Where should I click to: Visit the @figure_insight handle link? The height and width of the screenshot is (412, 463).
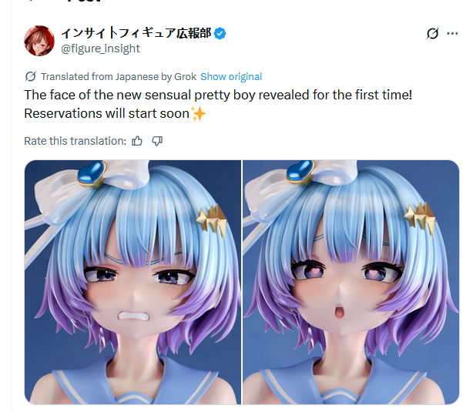pyautogui.click(x=100, y=49)
